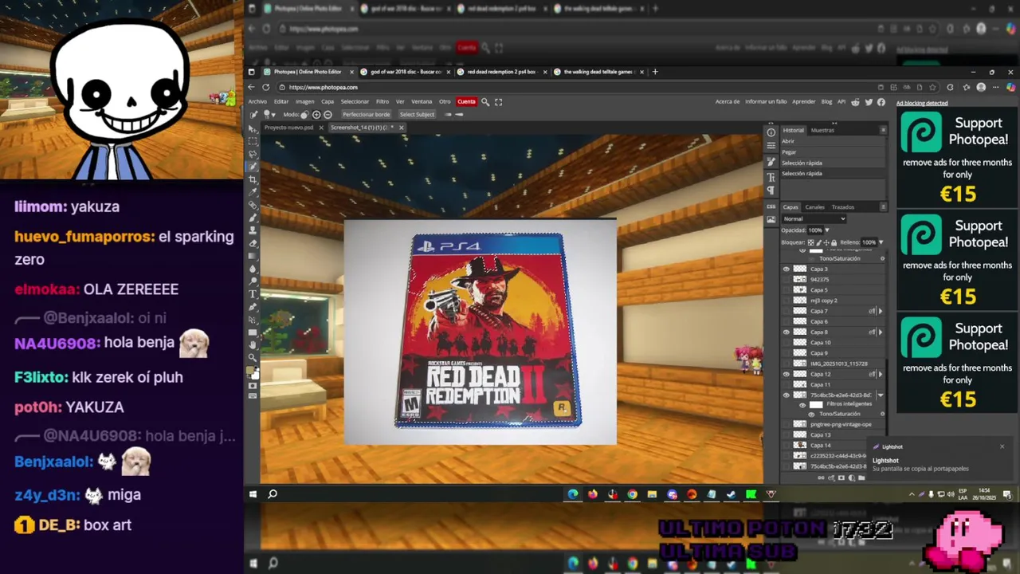The image size is (1020, 574).
Task: Click the background color swatch
Action: click(x=256, y=375)
